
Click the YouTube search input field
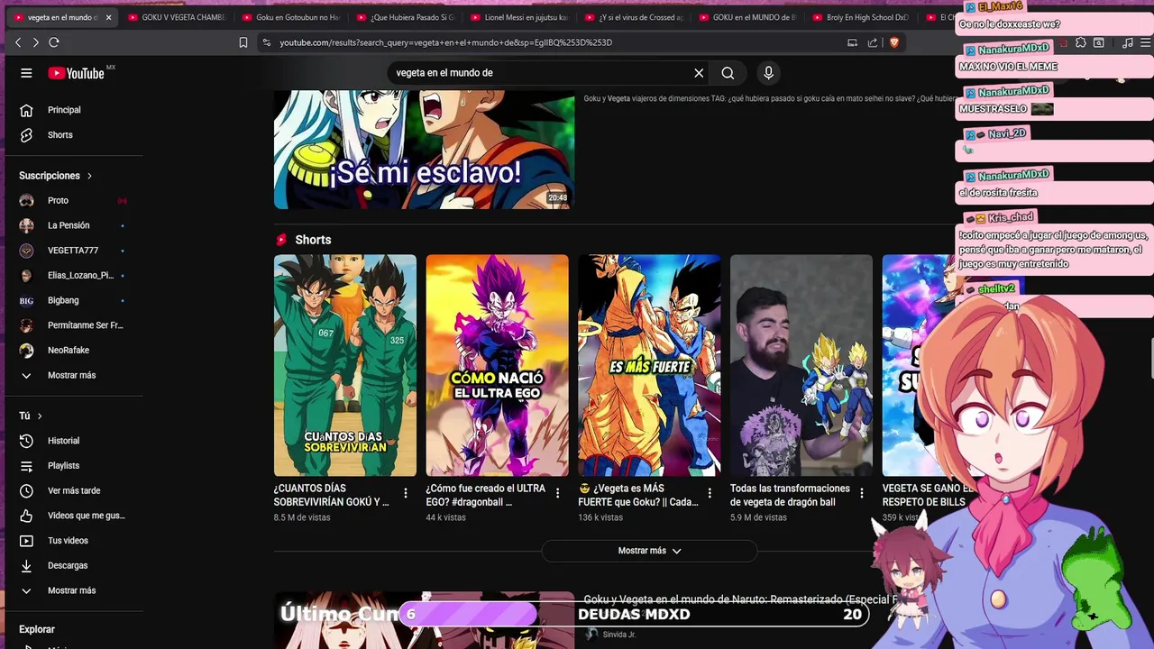point(541,73)
